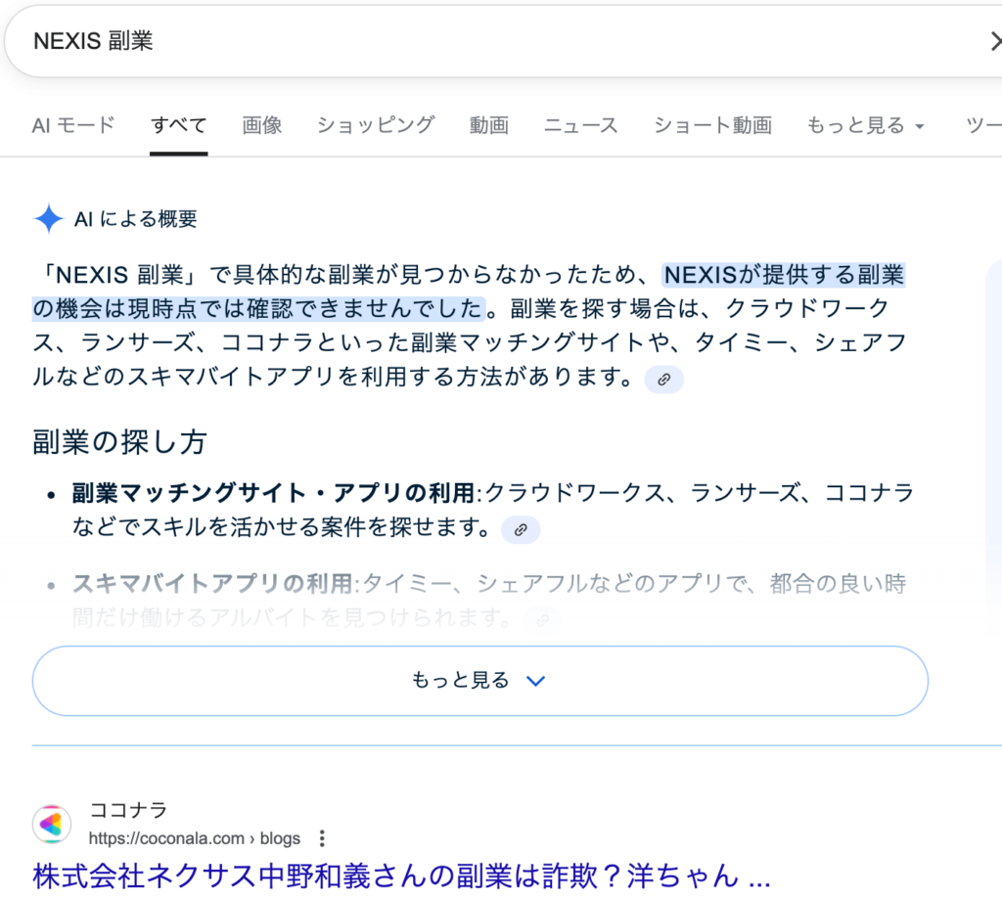Clear the search box with the X icon
Screen dimensions: 1002x898
point(994,41)
